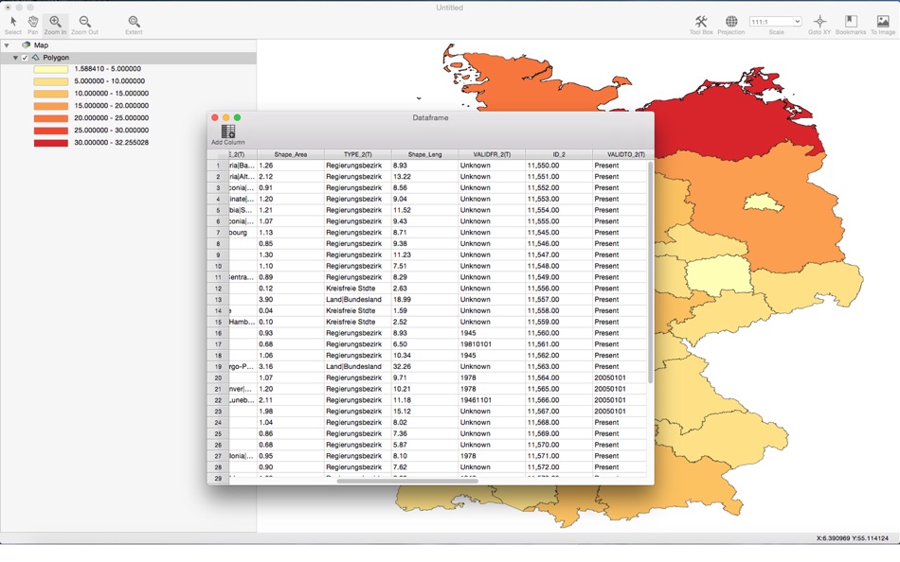Click the vertical scrollbar in Dataframe
Image resolution: width=900 pixels, height=562 pixels.
(650, 272)
